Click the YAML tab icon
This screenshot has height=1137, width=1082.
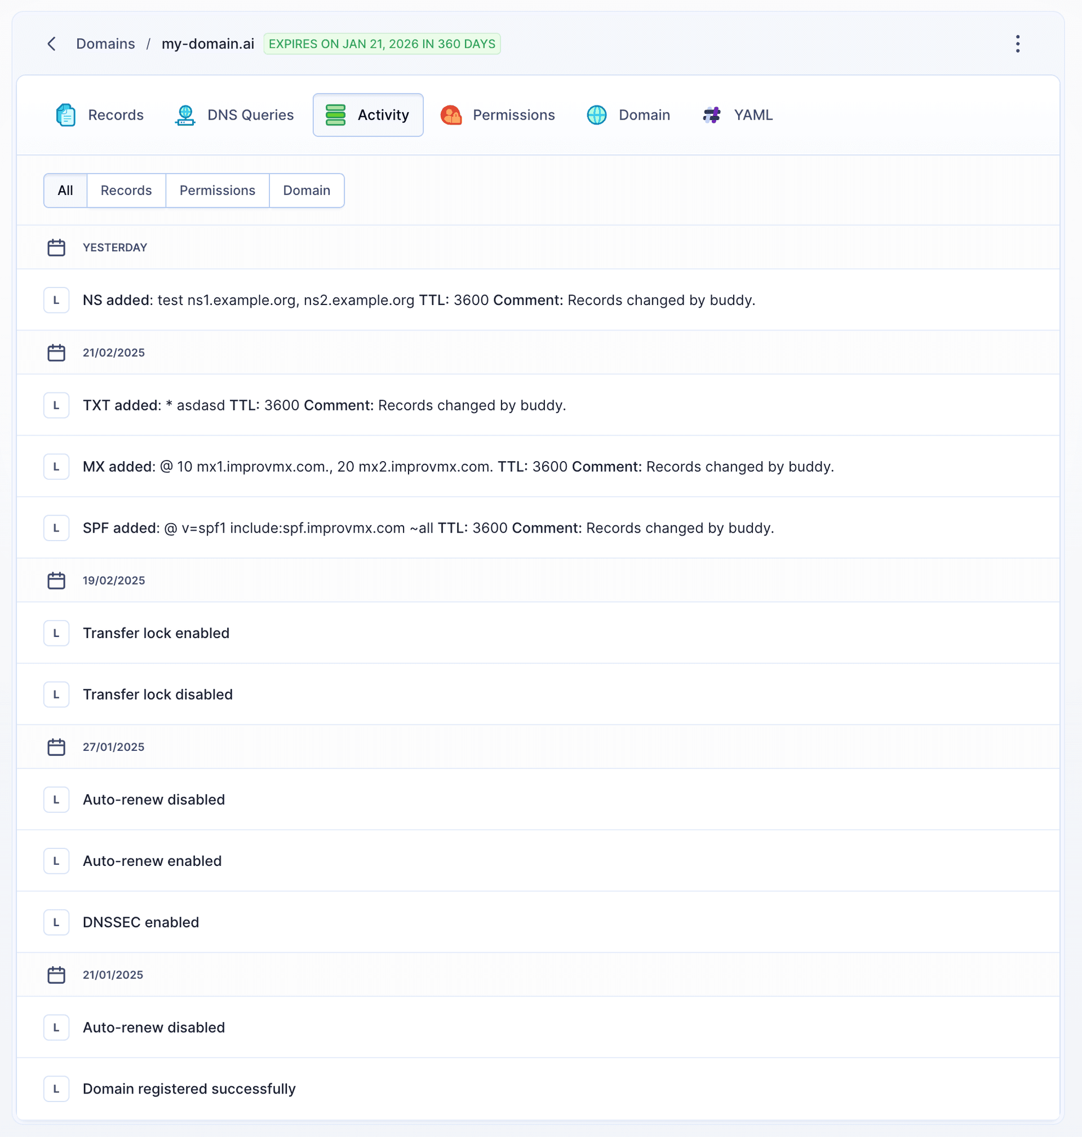(712, 115)
